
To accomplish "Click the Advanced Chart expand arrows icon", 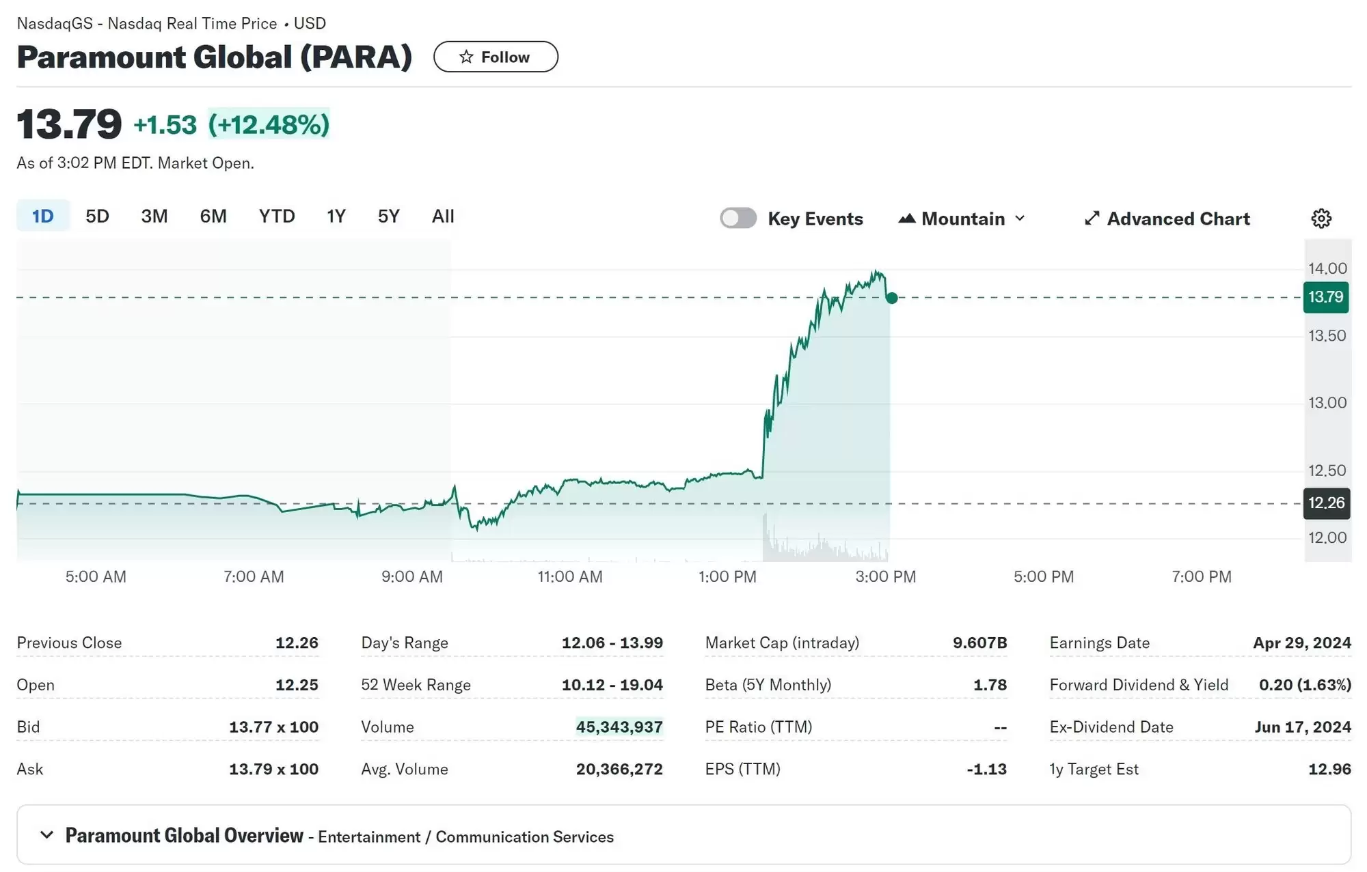I will point(1092,219).
